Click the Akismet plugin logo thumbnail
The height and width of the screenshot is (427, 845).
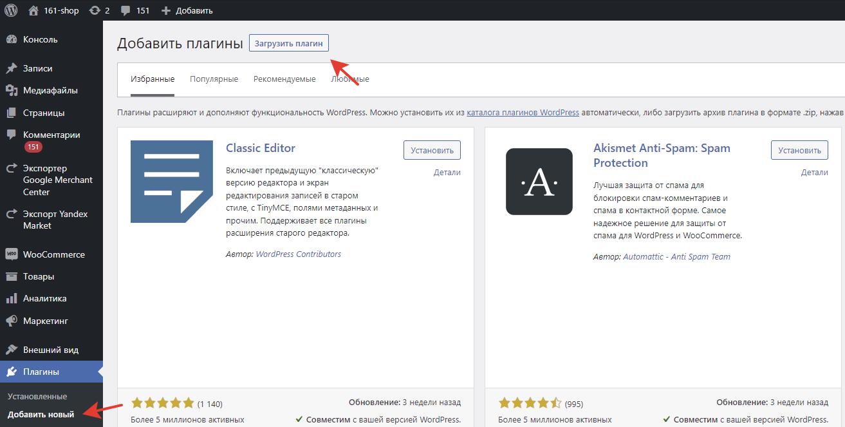point(539,182)
